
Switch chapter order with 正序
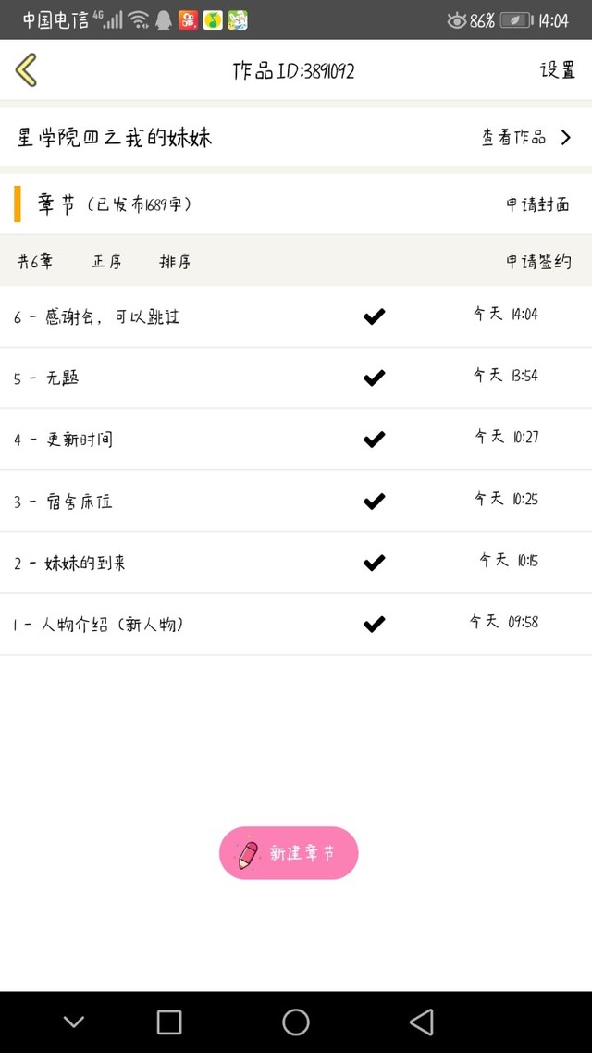(x=106, y=261)
